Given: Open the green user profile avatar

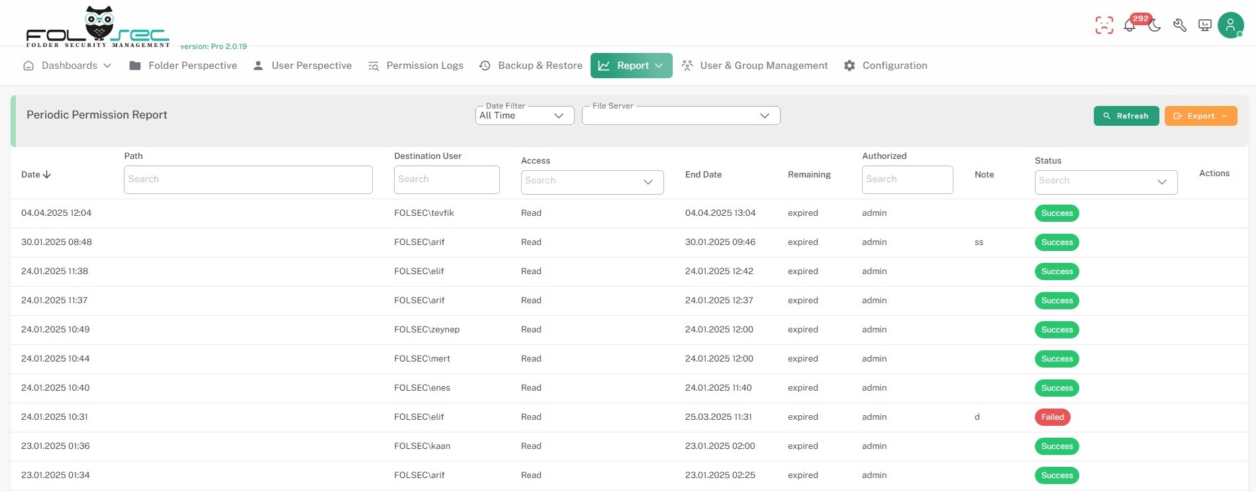Looking at the screenshot, I should (x=1230, y=25).
